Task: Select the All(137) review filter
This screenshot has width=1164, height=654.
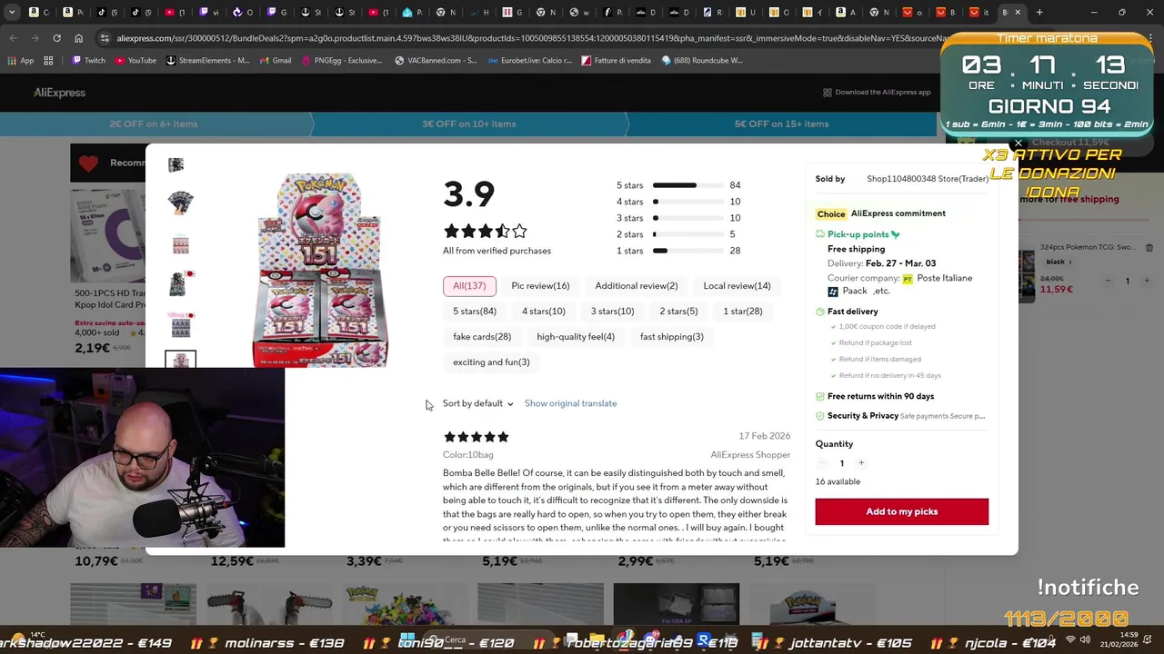Action: point(469,285)
